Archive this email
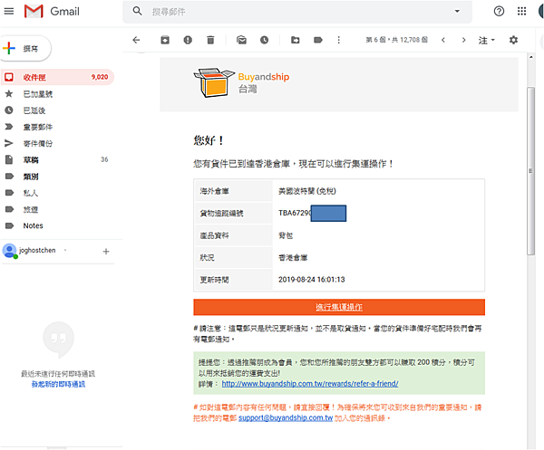The width and height of the screenshot is (544, 450). [x=165, y=40]
